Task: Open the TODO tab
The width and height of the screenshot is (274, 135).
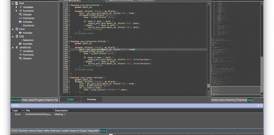Action: [14, 131]
